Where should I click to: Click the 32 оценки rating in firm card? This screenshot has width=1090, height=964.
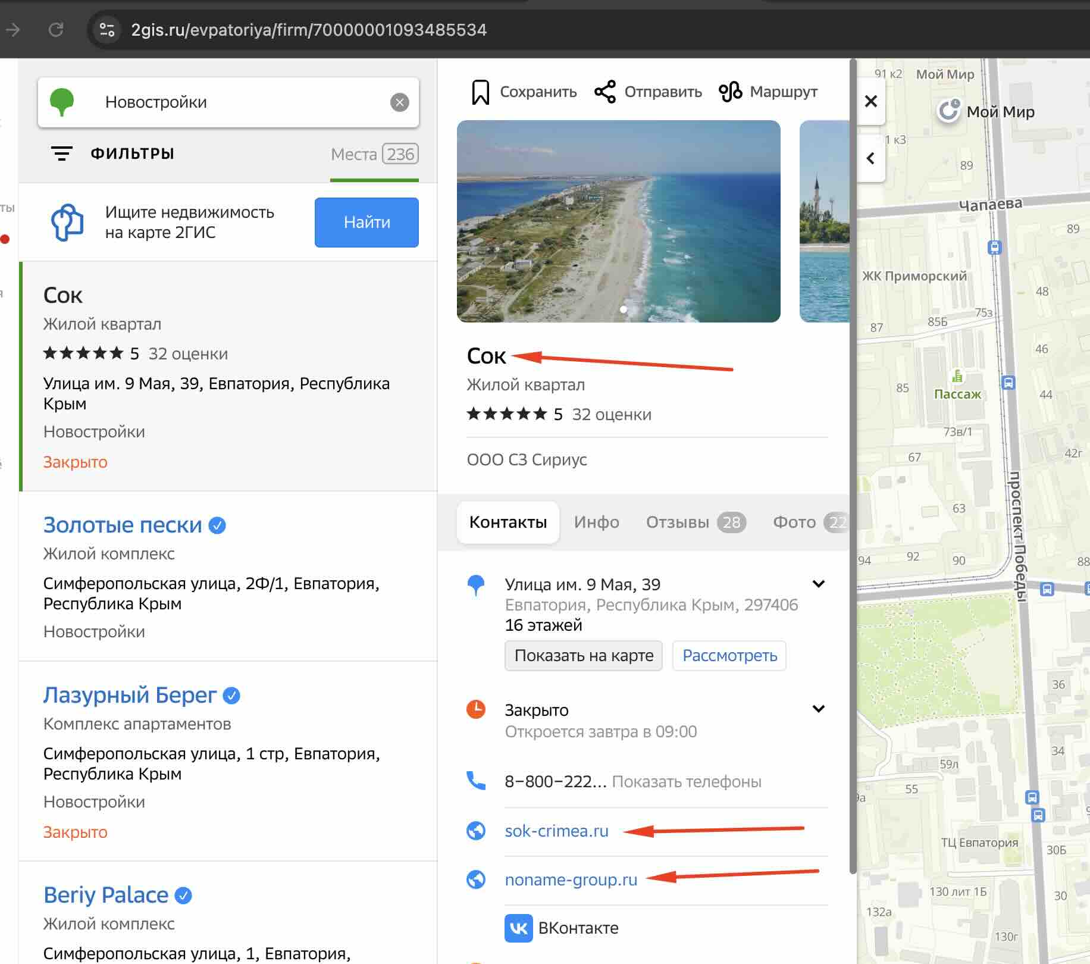point(612,415)
